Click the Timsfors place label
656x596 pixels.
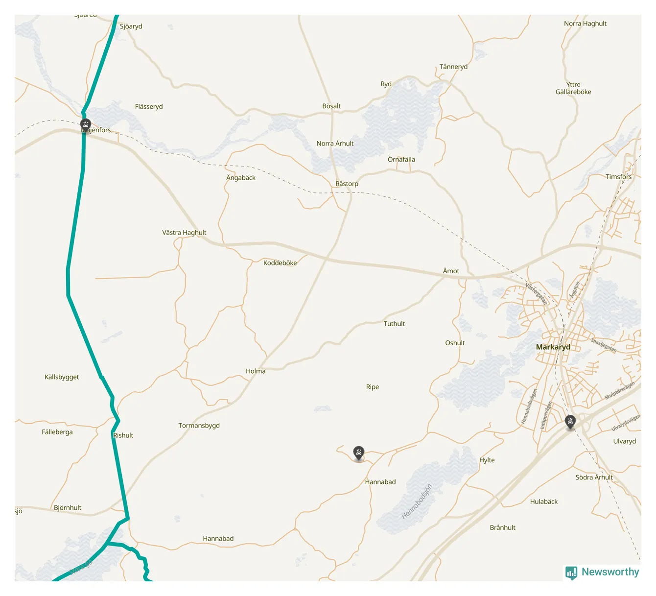pyautogui.click(x=618, y=177)
